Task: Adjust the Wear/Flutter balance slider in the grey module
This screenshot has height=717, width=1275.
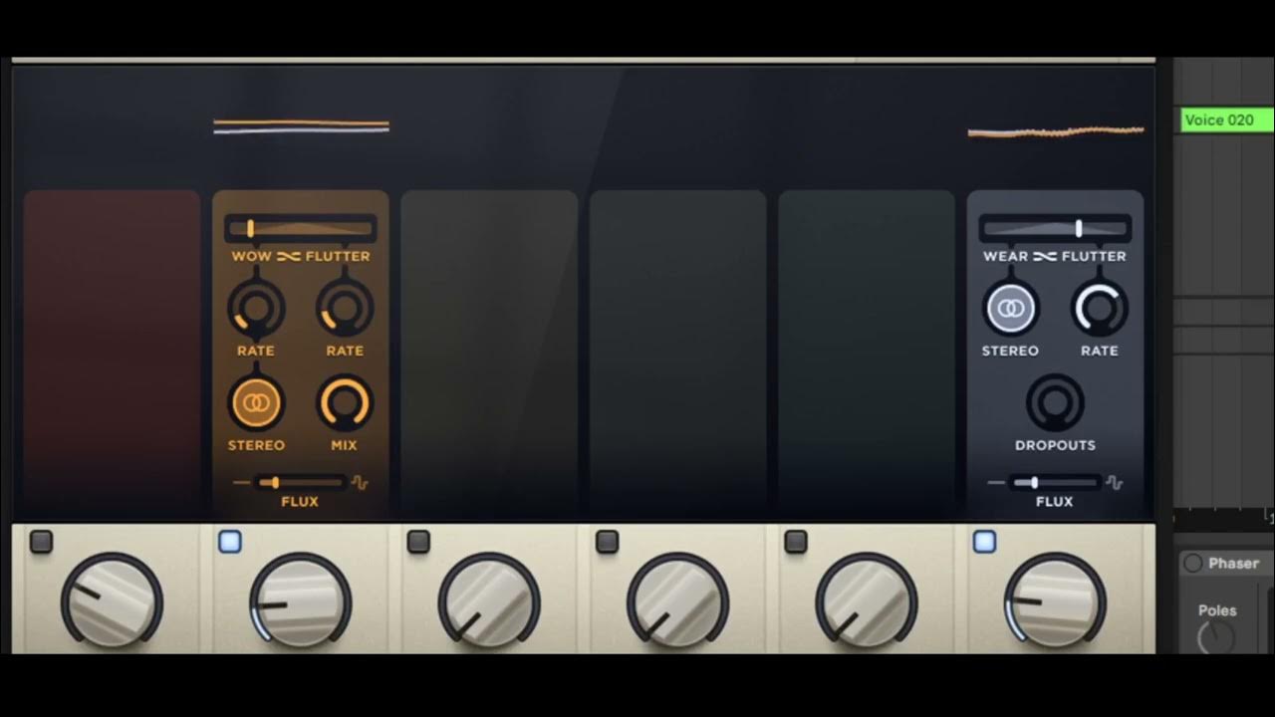Action: pos(1055,229)
